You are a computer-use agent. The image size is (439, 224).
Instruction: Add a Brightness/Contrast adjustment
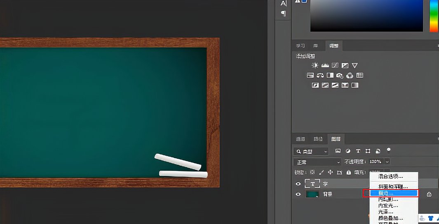click(x=315, y=65)
